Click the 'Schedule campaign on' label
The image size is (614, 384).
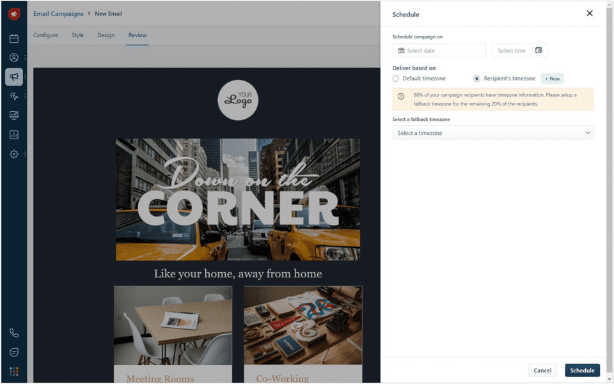(418, 37)
